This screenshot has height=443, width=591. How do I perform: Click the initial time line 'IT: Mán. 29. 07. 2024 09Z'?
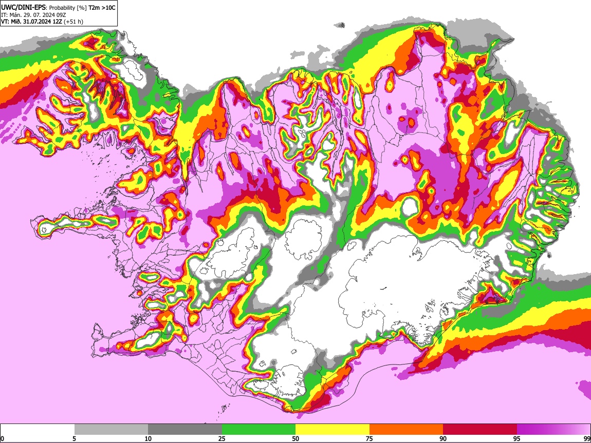pos(33,15)
